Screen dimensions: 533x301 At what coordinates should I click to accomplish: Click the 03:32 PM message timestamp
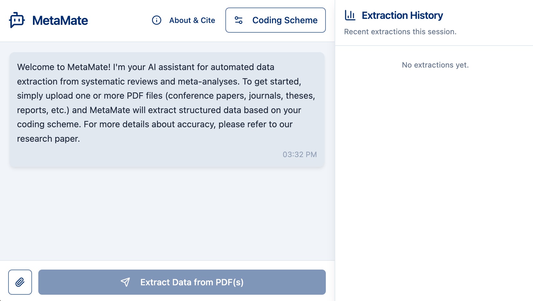300,155
